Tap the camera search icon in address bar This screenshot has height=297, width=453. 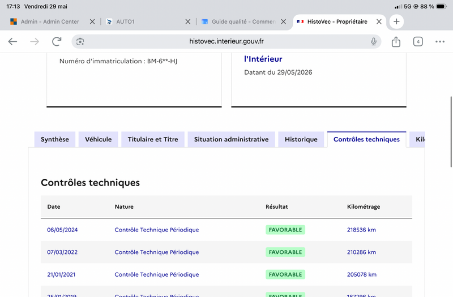click(x=80, y=41)
